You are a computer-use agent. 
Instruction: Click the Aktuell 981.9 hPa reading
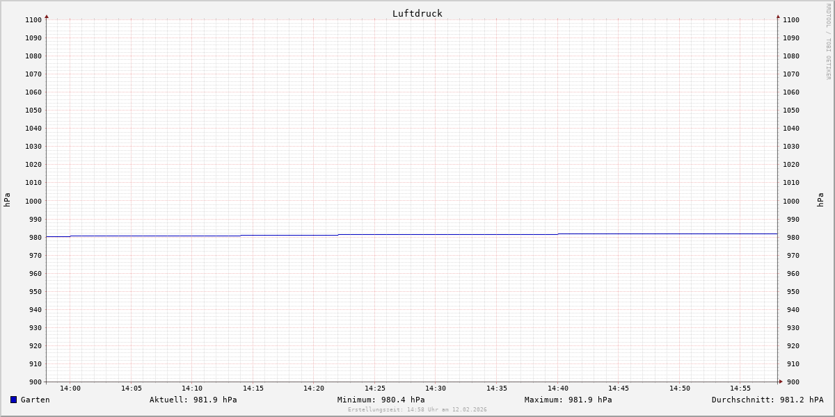pos(193,400)
